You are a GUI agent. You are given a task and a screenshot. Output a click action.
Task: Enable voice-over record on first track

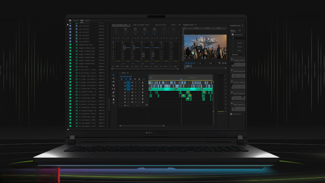pos(142,83)
